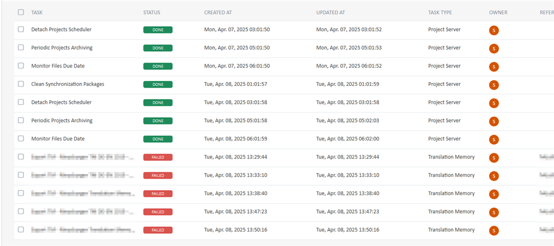The image size is (554, 246).
Task: Check the box of the failed task at 13:47:23
Action: (x=21, y=211)
